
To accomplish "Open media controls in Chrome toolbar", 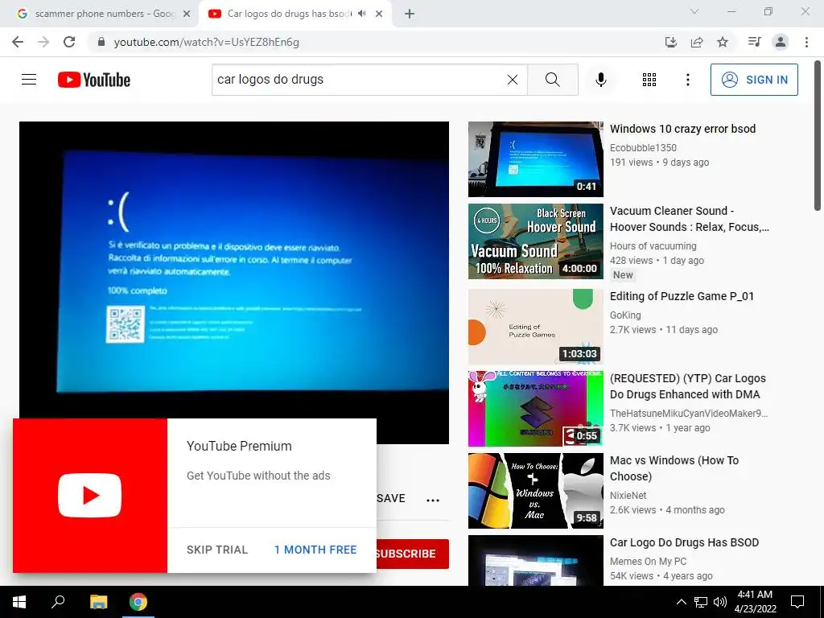I will point(754,42).
